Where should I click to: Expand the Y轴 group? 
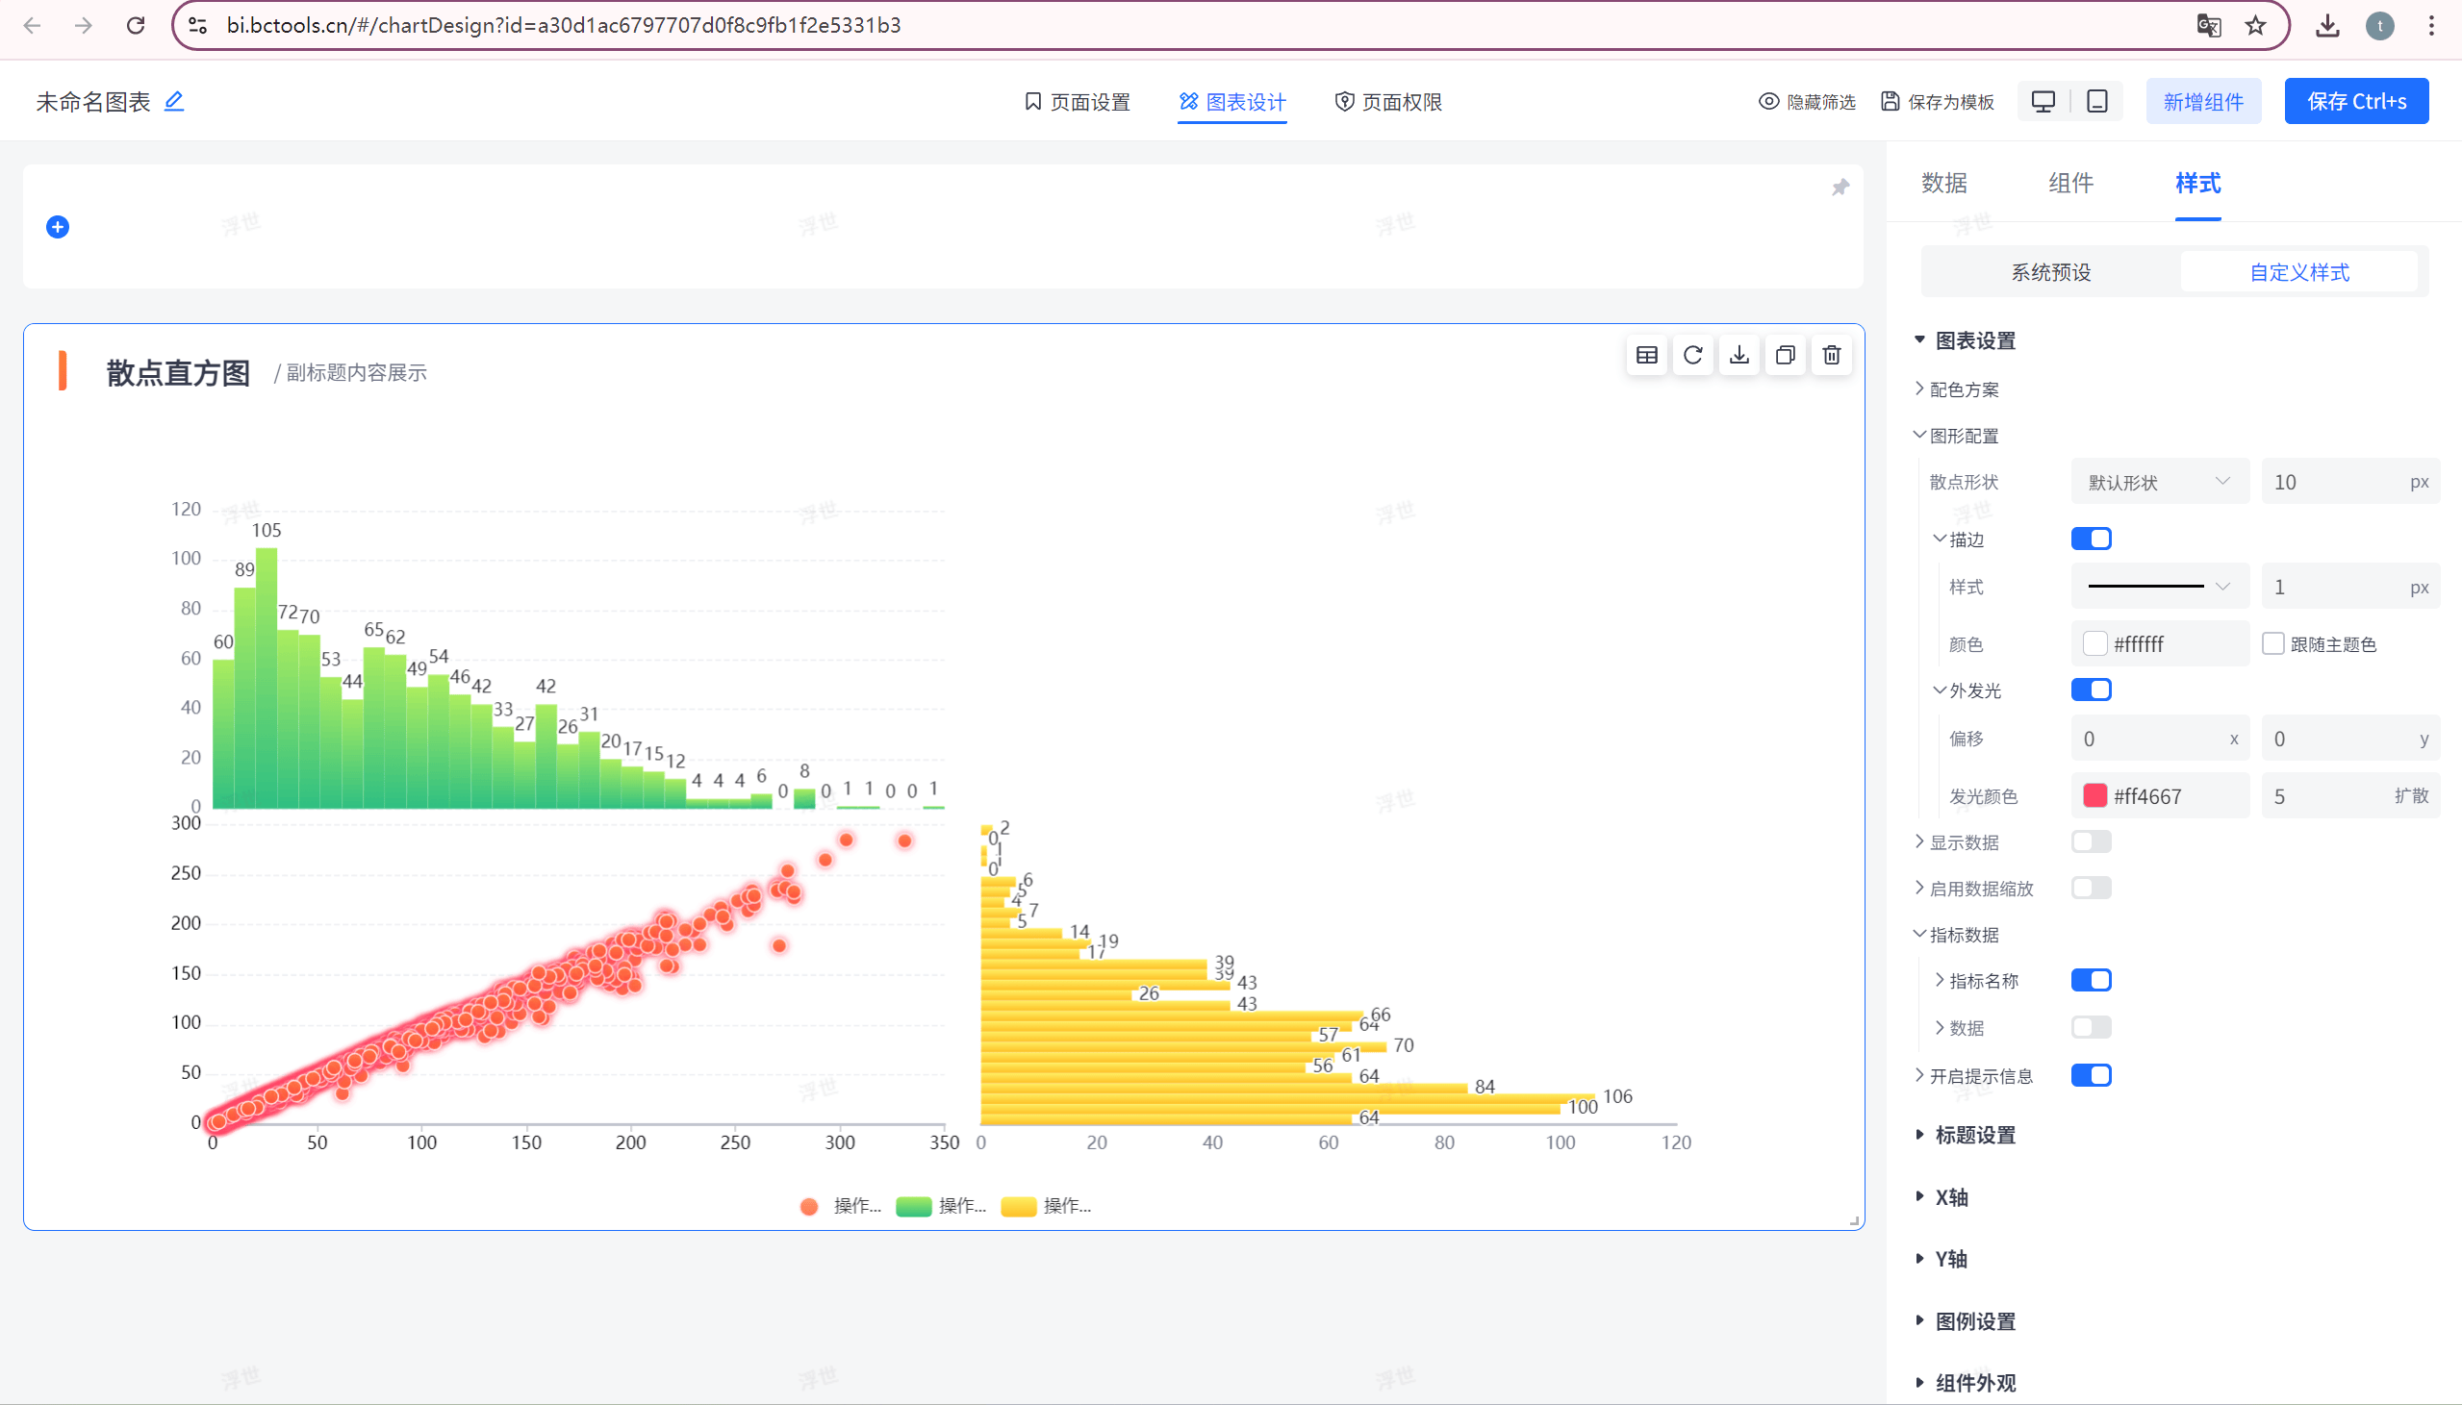[x=1942, y=1259]
